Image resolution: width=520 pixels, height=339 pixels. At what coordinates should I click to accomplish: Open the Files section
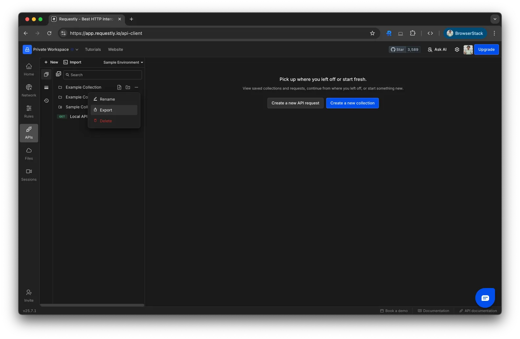(29, 154)
